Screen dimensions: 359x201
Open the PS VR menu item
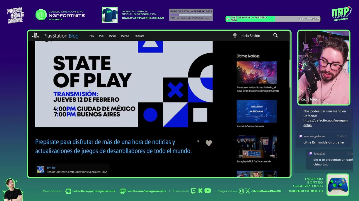coord(112,36)
